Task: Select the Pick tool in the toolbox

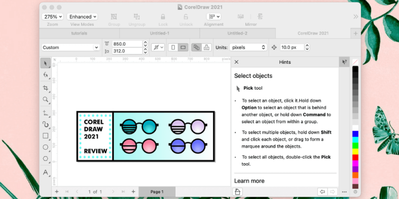Action: [45, 63]
